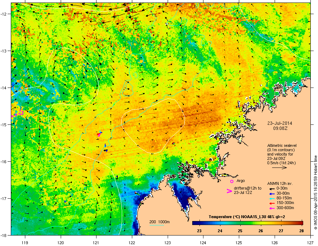
Task: Click longitude axis label 126
Action: pyautogui.click(x=275, y=242)
